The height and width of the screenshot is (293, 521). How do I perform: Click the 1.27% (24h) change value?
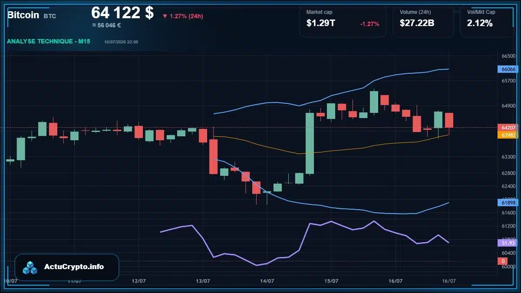186,16
